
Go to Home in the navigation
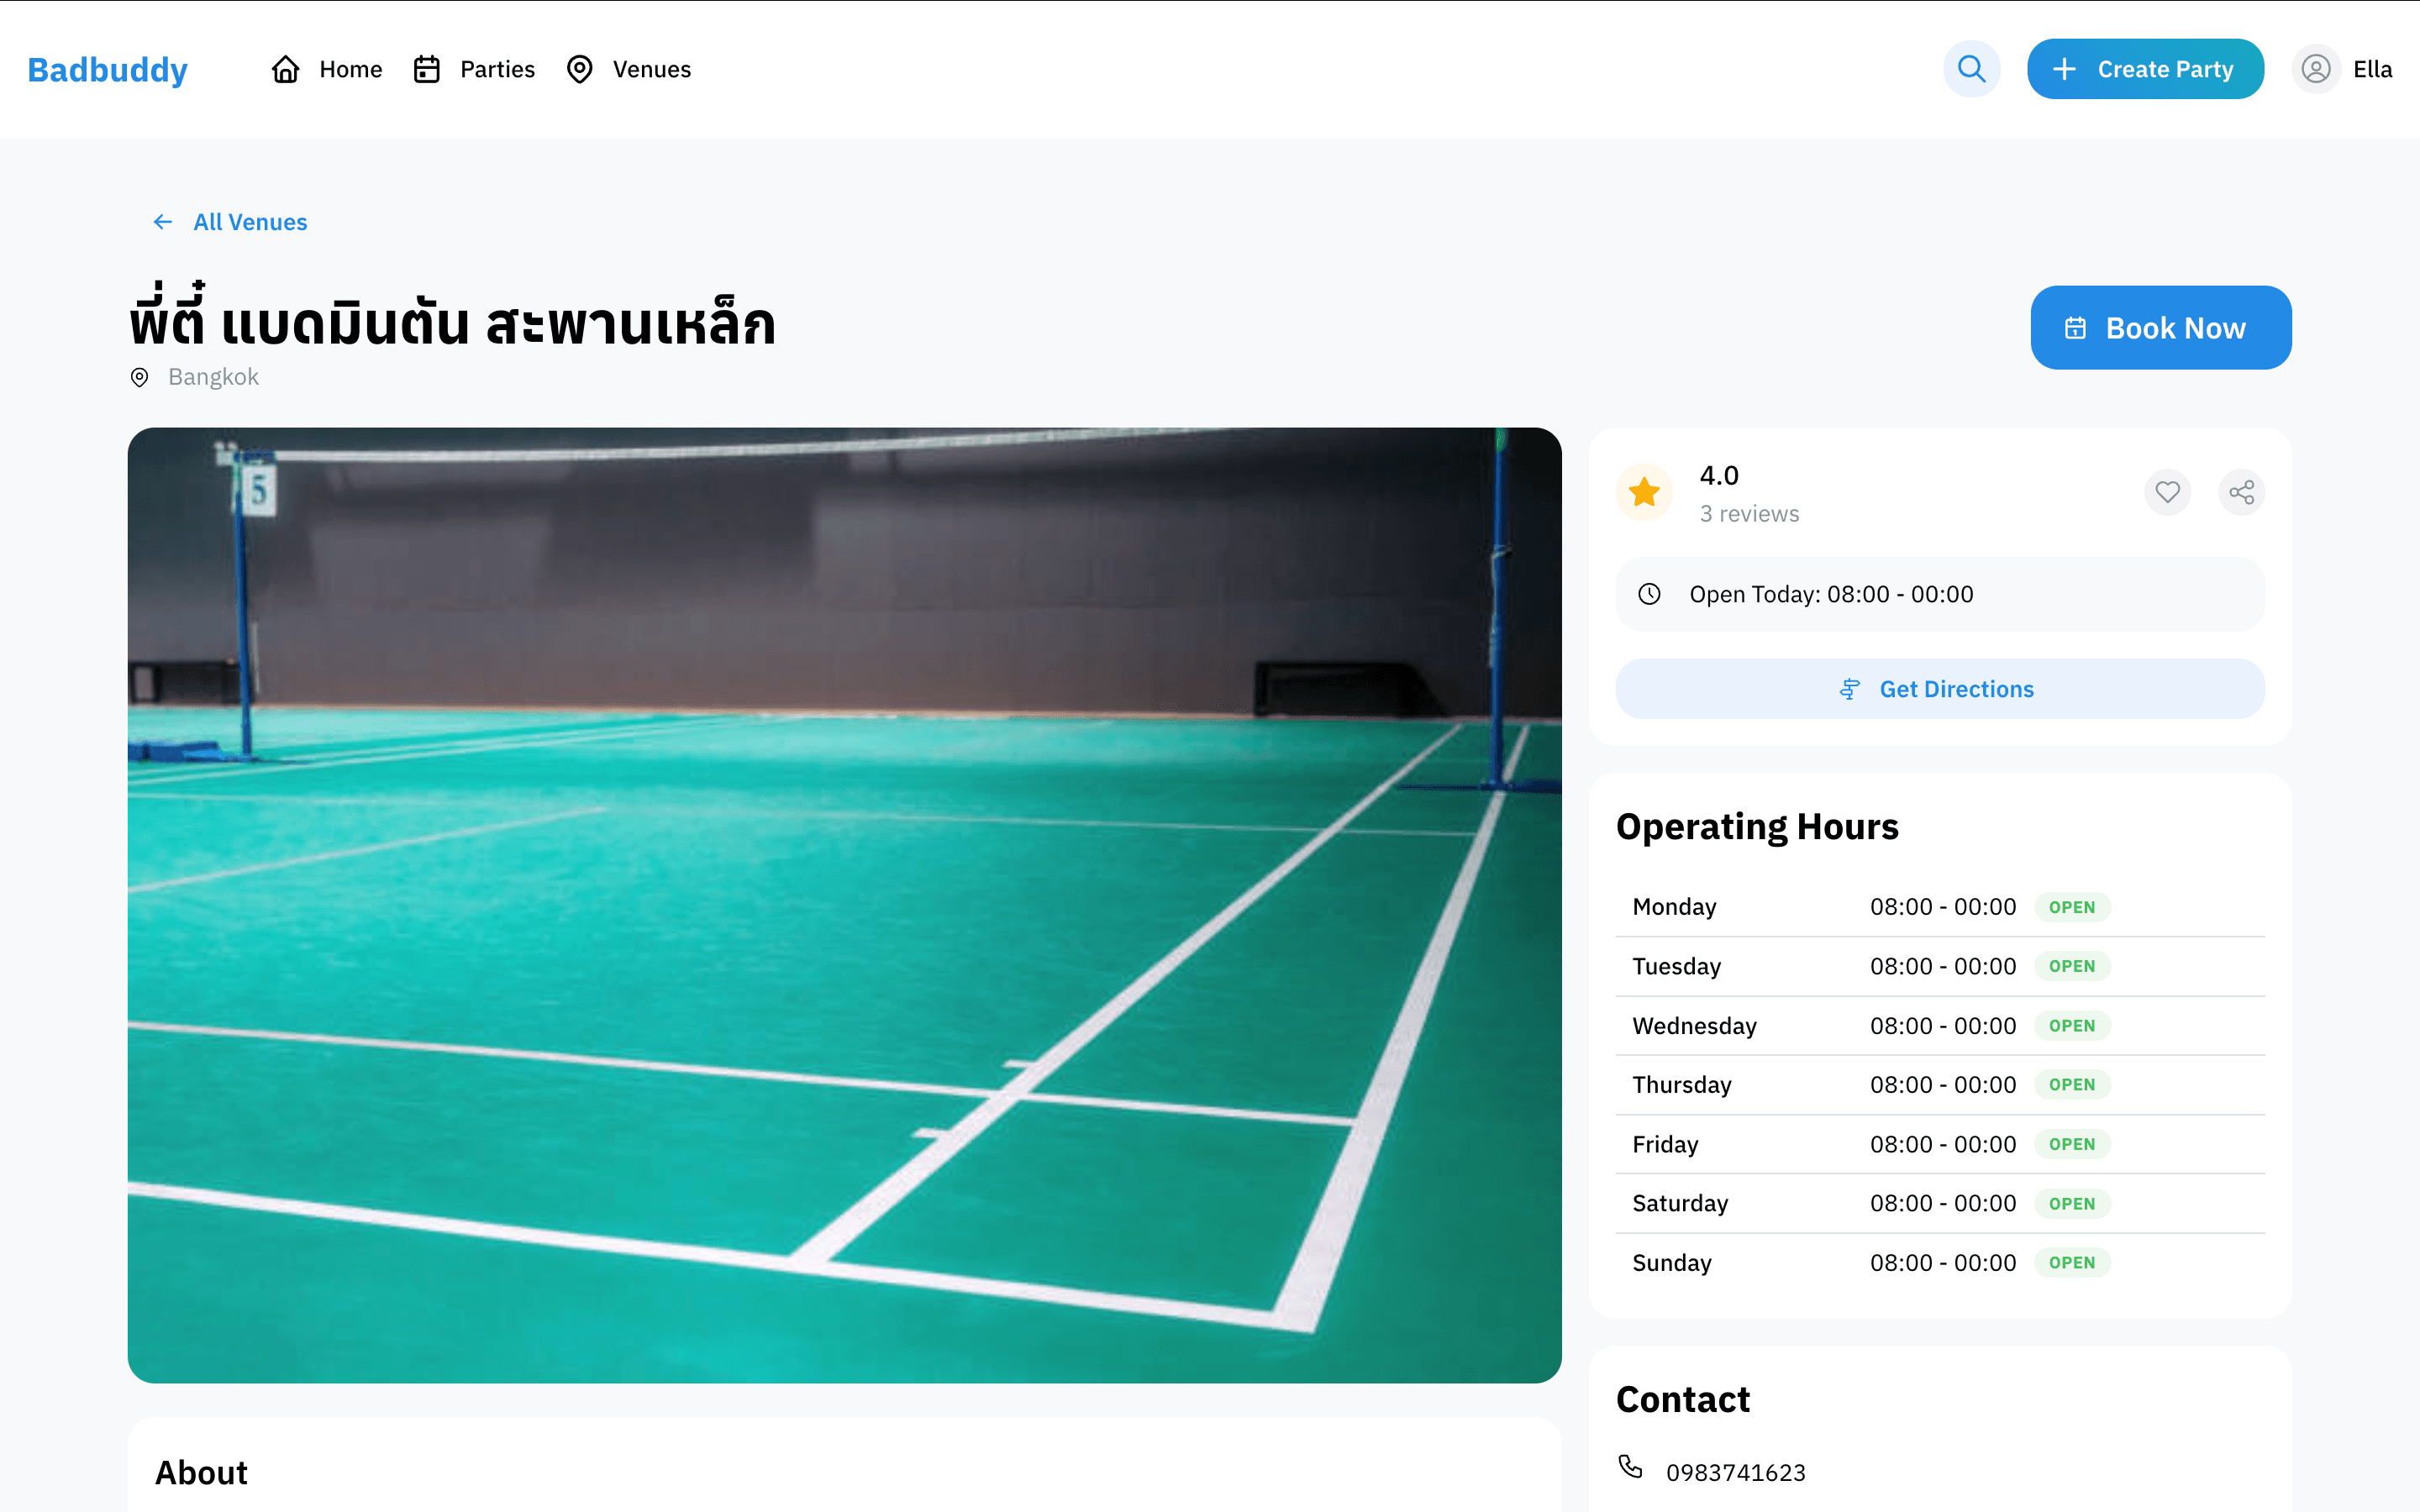coord(327,69)
